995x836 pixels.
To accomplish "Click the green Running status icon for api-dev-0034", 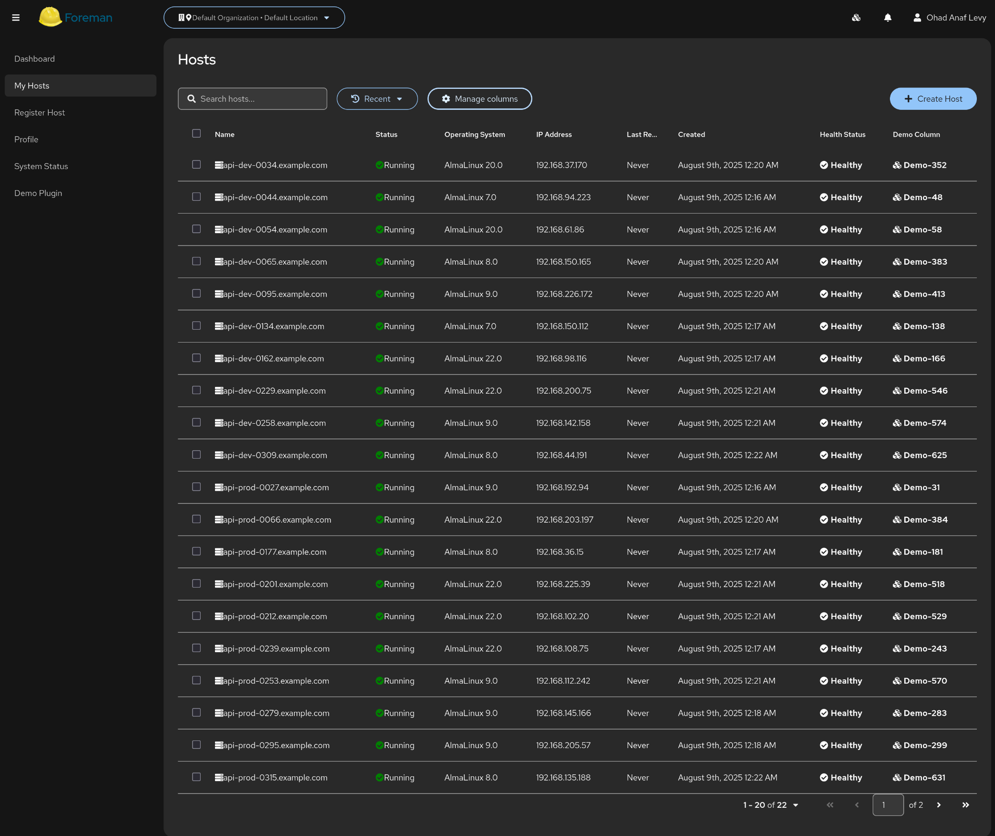I will [x=379, y=165].
